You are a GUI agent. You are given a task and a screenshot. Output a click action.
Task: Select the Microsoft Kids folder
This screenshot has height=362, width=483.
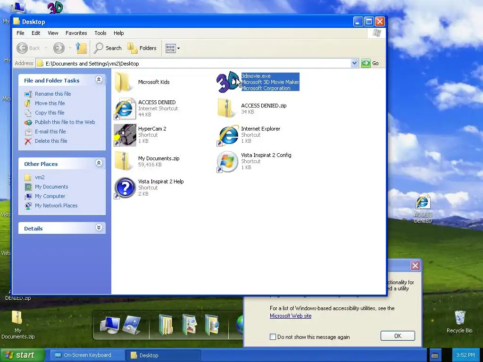pos(142,82)
